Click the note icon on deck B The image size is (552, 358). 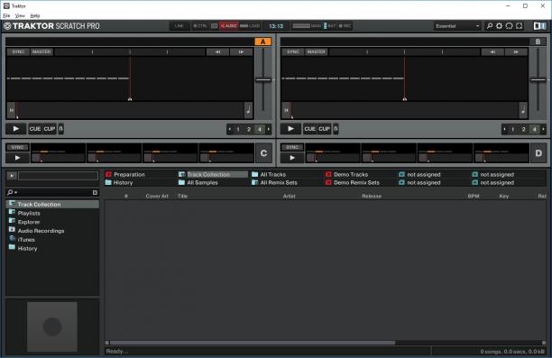click(x=523, y=110)
